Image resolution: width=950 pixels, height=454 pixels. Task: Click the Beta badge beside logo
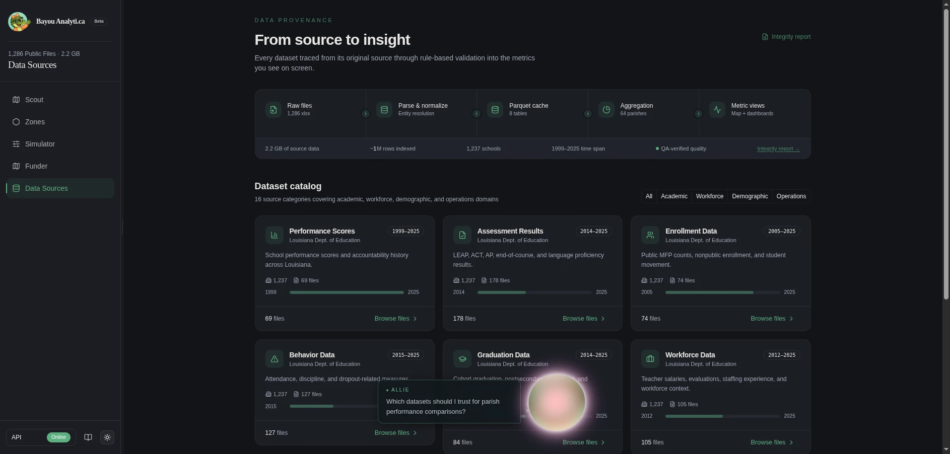click(99, 22)
